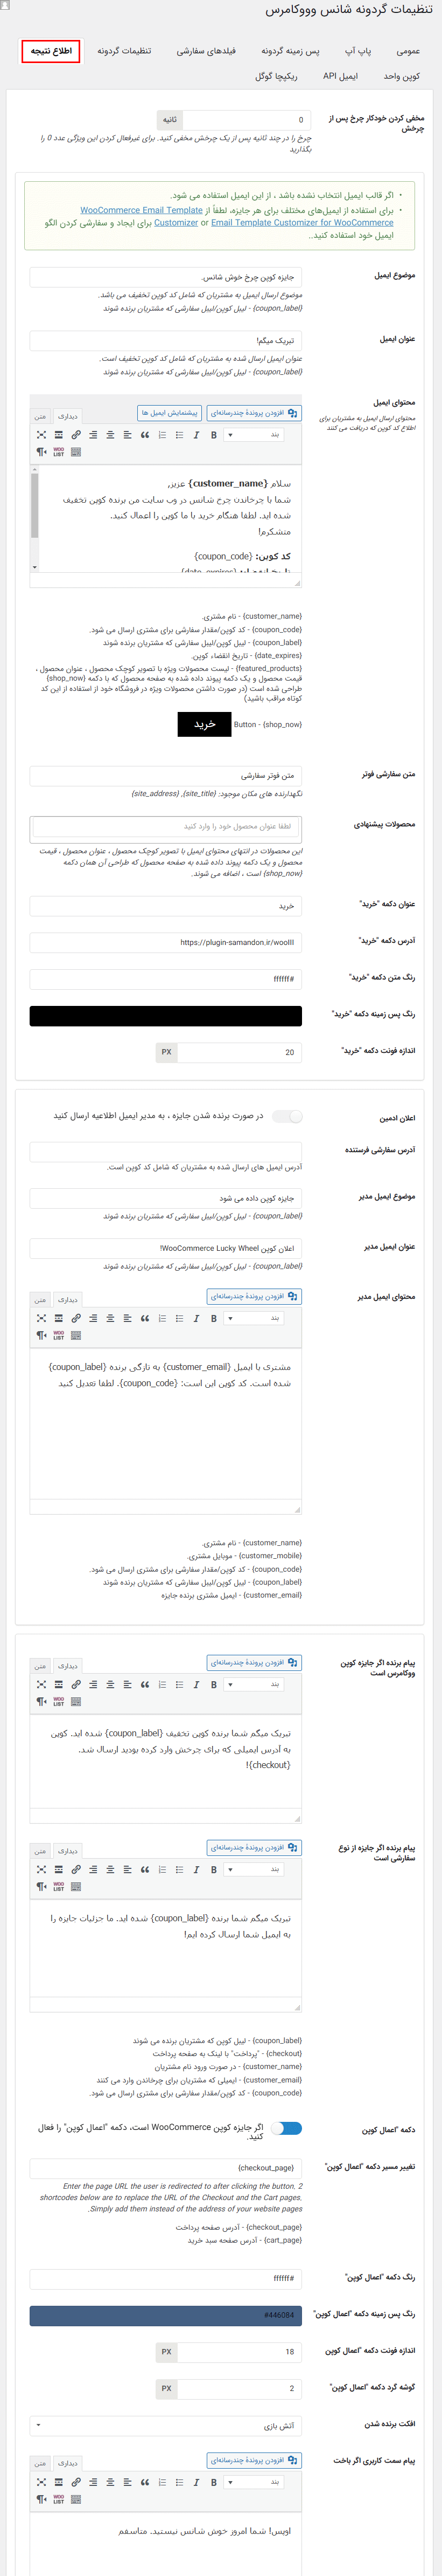Image resolution: width=442 pixels, height=2576 pixels.
Task: Click the موضوع ایمیل subject input field
Action: pyautogui.click(x=166, y=277)
